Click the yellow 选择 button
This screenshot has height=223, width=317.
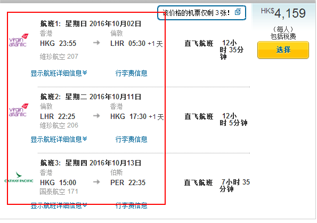(x=283, y=50)
